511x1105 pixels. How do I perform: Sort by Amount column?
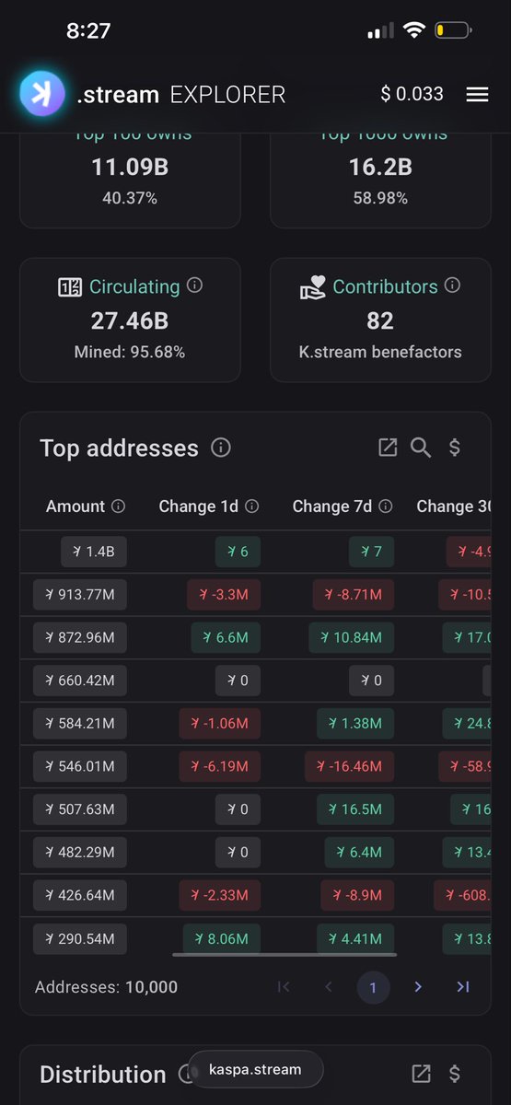(75, 506)
